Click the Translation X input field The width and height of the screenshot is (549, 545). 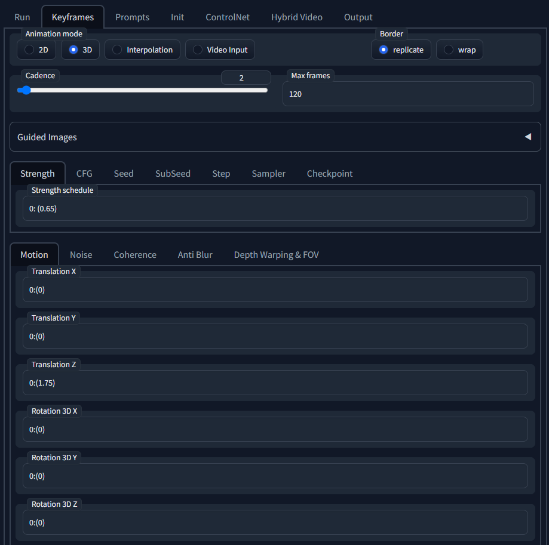[275, 290]
